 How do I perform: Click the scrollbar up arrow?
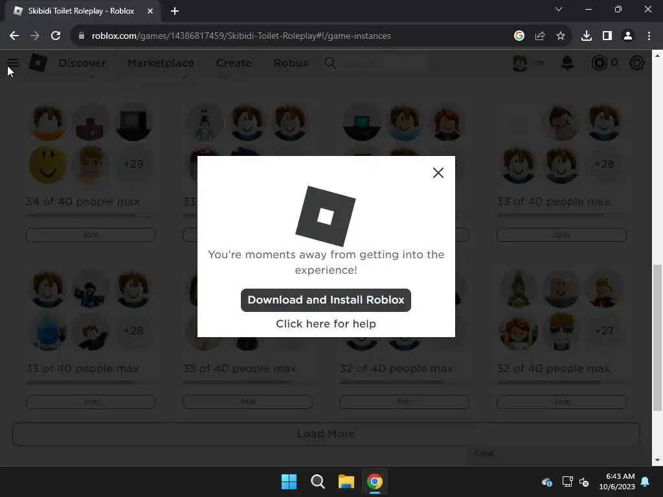click(x=657, y=56)
